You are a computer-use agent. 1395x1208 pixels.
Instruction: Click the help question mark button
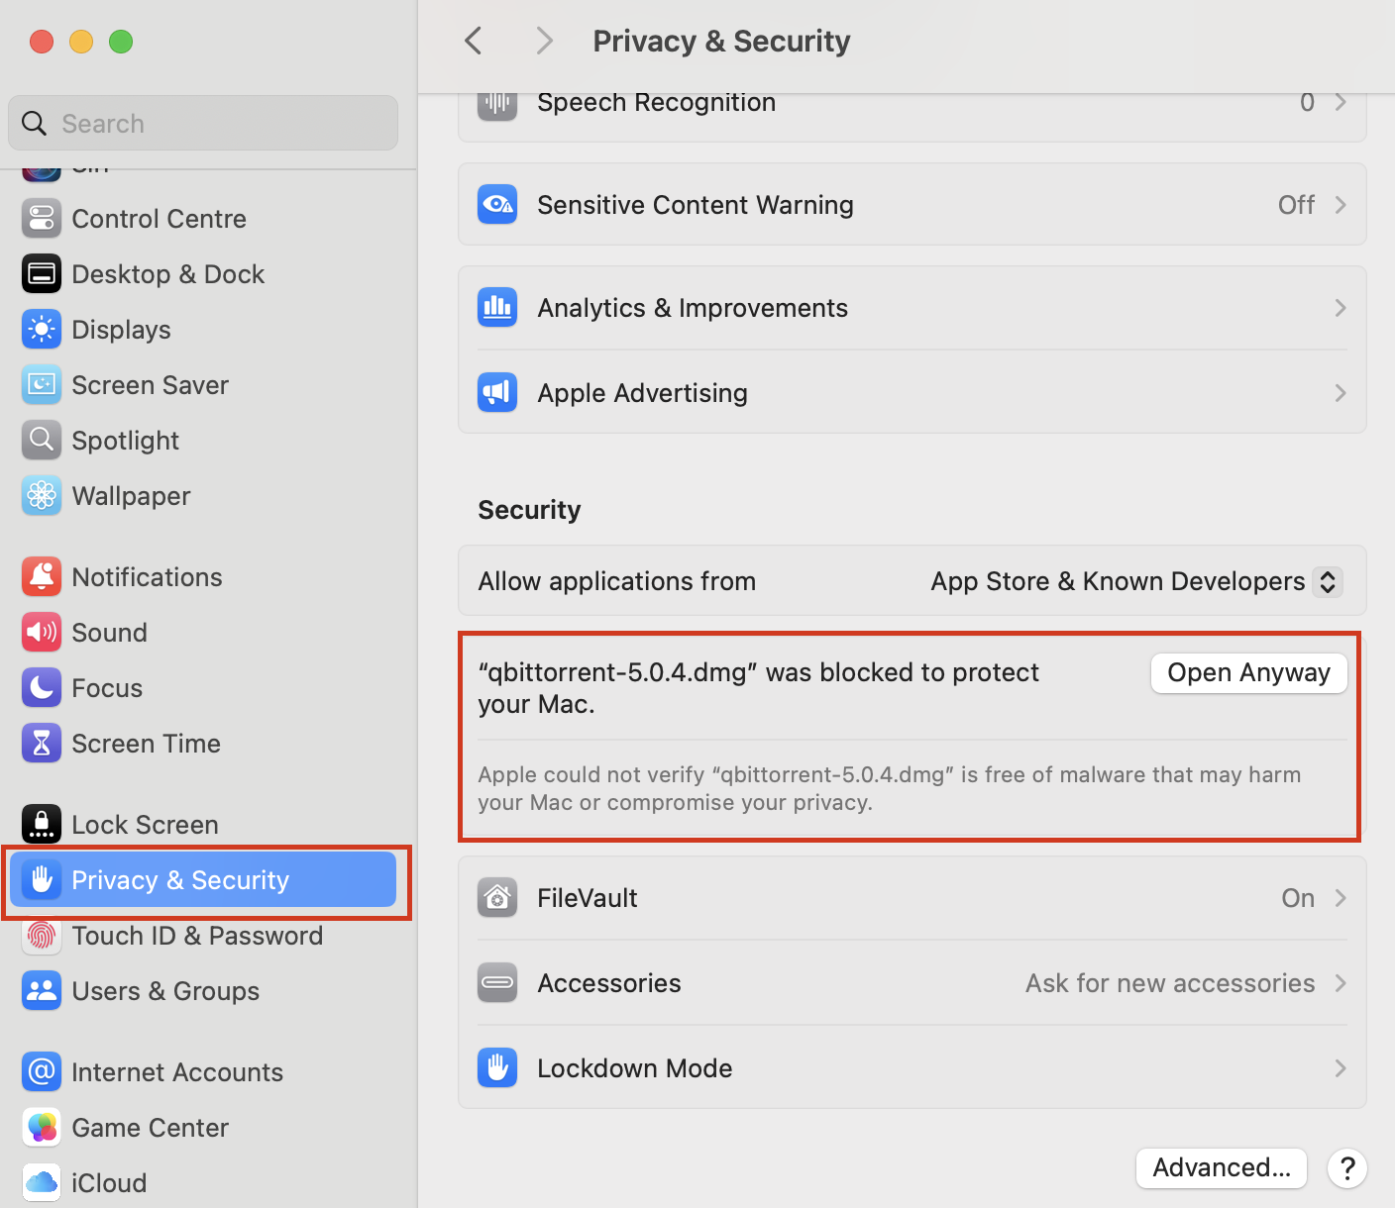1347,1168
